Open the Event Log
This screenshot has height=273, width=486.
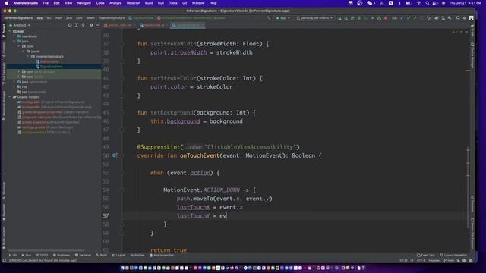pos(426,255)
